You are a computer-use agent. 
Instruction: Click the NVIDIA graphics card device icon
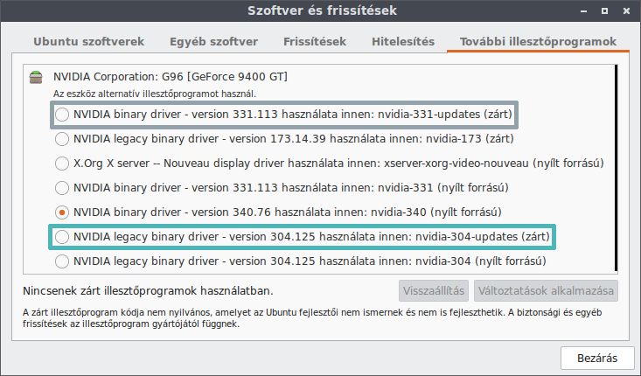[x=36, y=77]
